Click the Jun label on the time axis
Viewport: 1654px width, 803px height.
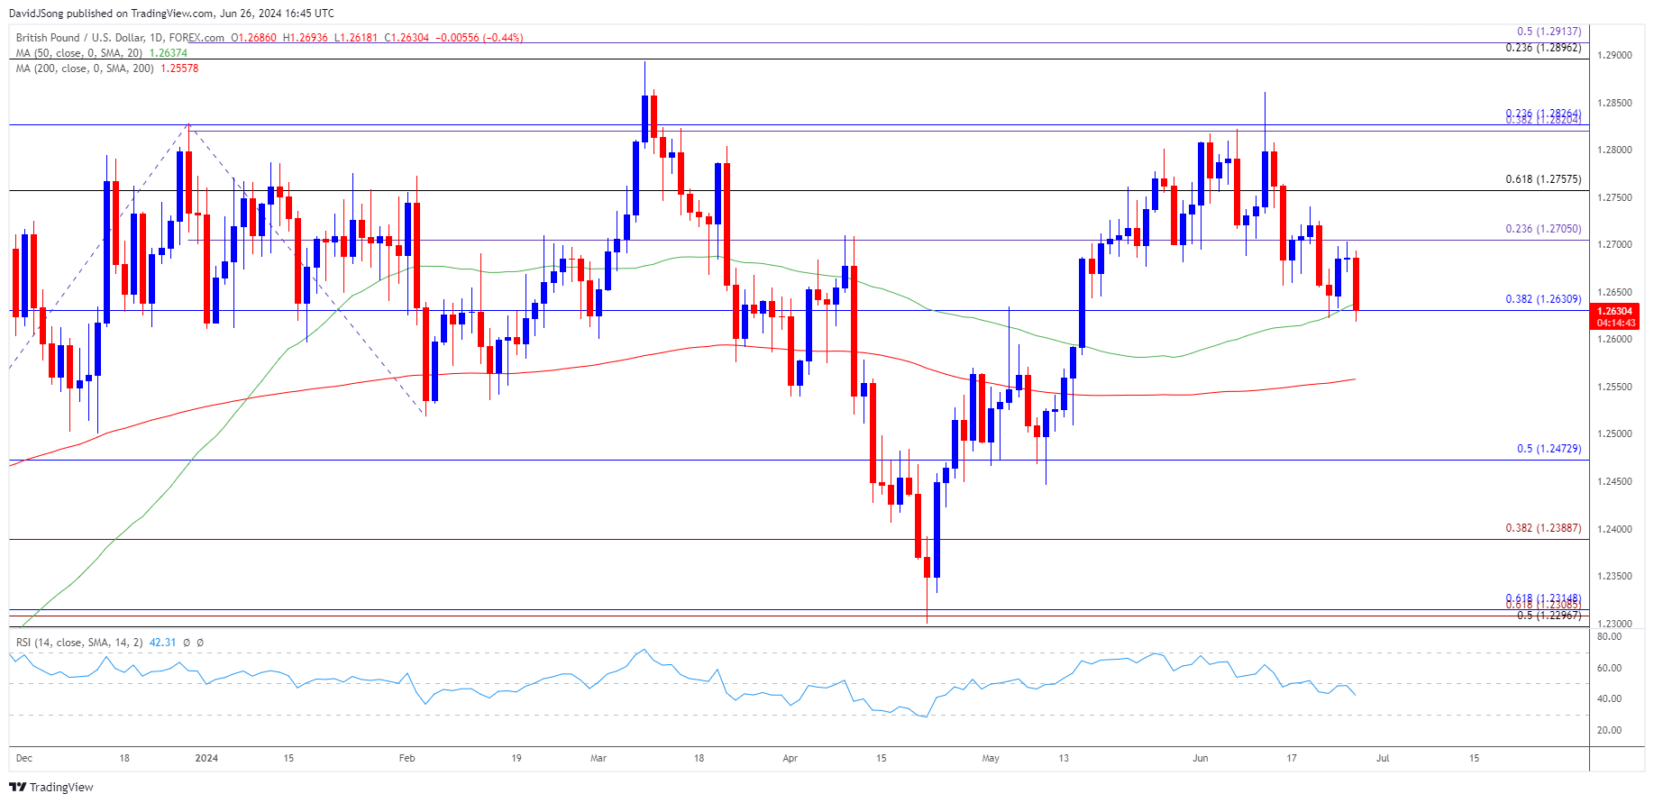pyautogui.click(x=1201, y=759)
